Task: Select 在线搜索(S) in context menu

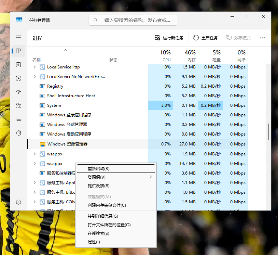Action: [x=116, y=233]
